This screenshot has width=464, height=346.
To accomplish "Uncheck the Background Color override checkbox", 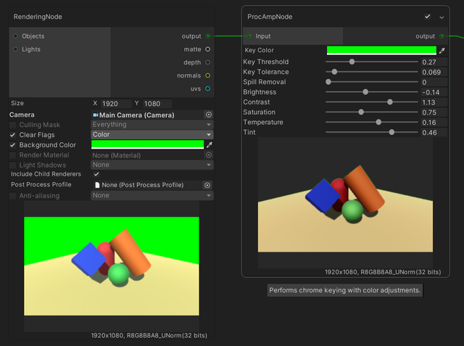I will (x=12, y=145).
